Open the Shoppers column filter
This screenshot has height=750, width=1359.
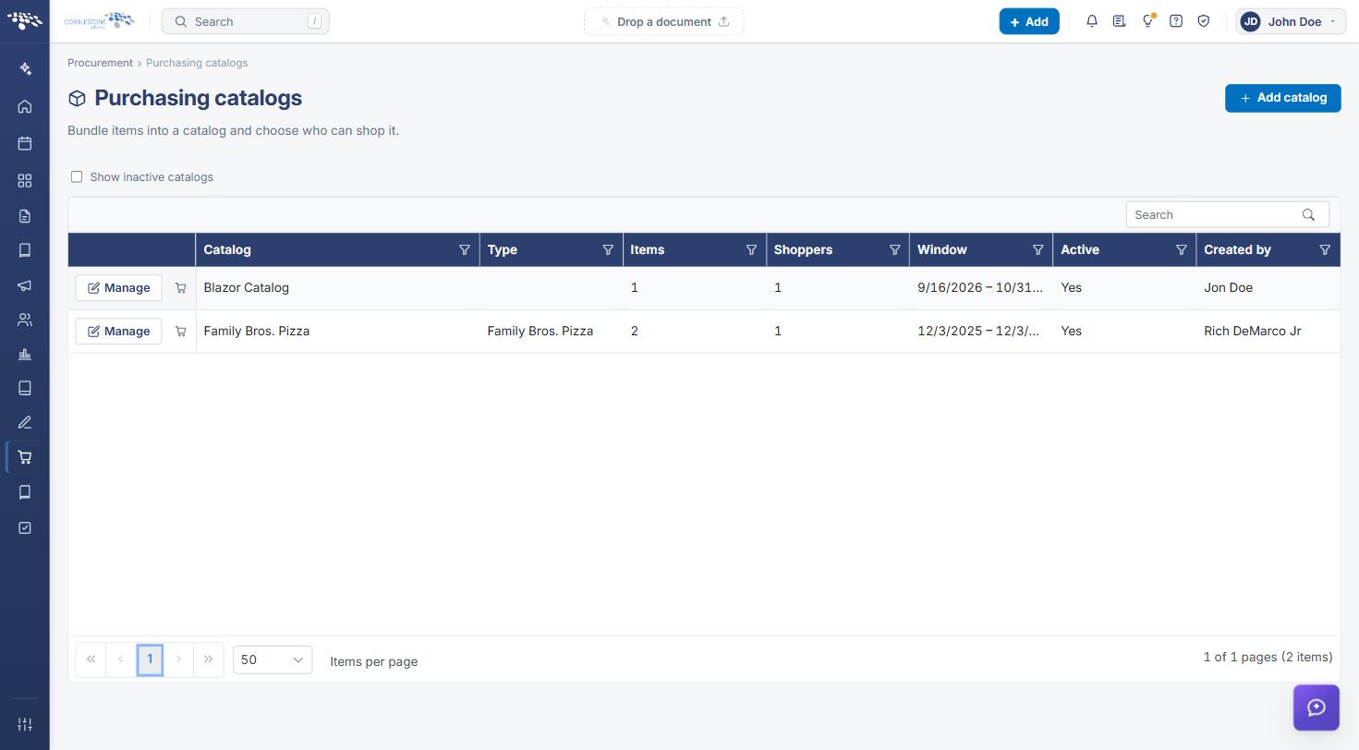pyautogui.click(x=894, y=250)
